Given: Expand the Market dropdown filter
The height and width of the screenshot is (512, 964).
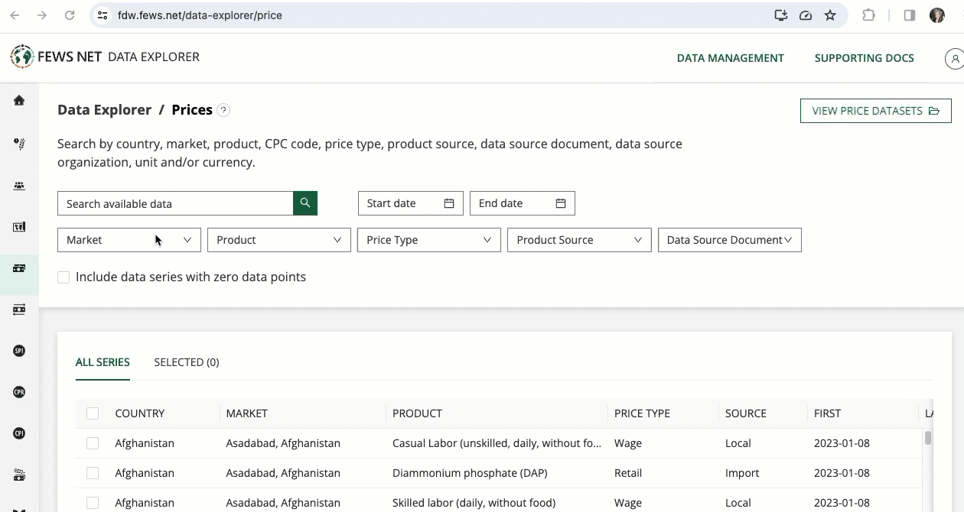Looking at the screenshot, I should point(129,240).
